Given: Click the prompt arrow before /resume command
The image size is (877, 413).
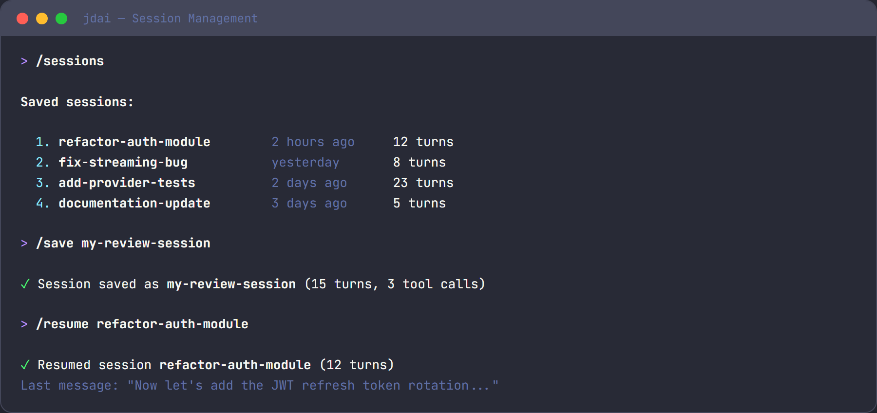Looking at the screenshot, I should tap(24, 324).
